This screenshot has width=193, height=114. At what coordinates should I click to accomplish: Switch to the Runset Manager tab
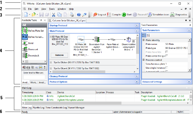point(76,107)
